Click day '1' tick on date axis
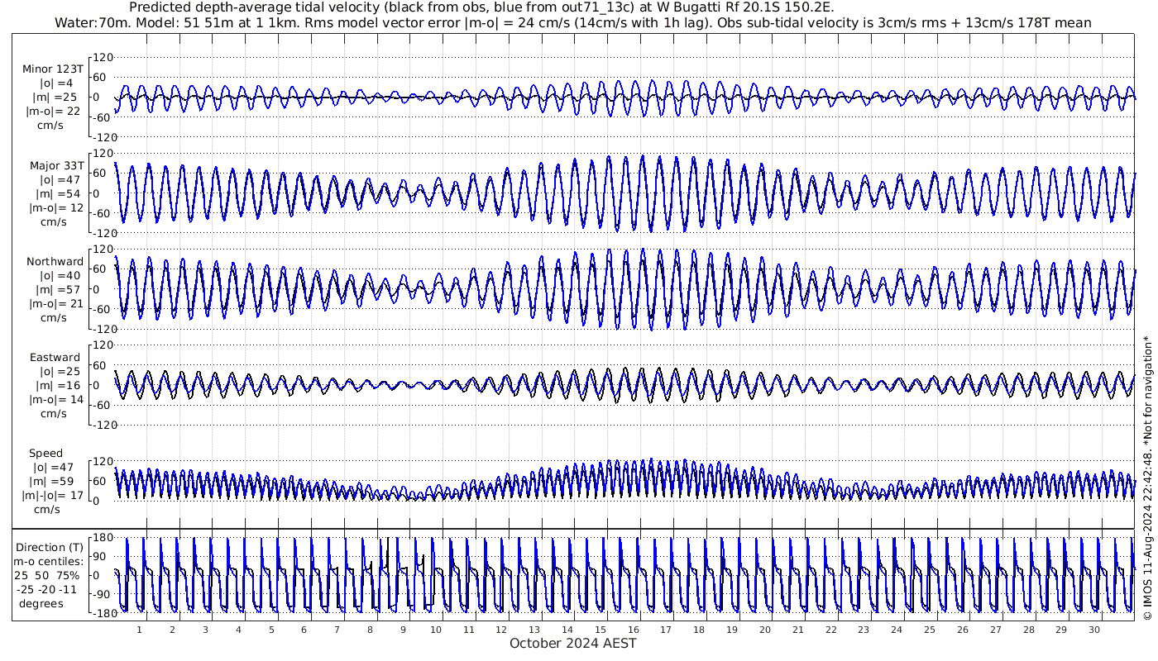This screenshot has width=1158, height=661. pyautogui.click(x=139, y=630)
